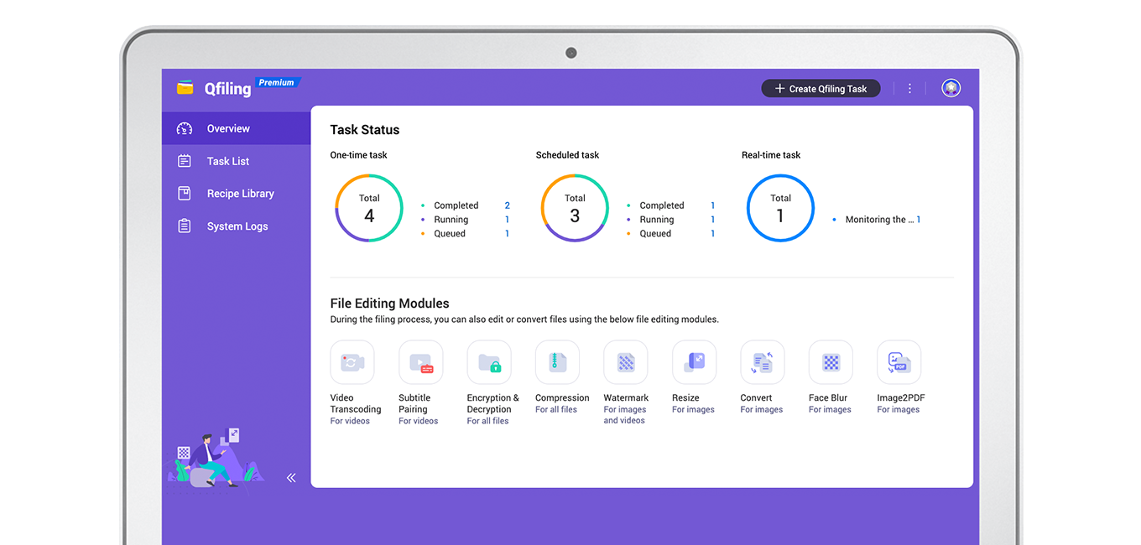Image resolution: width=1141 pixels, height=545 pixels.
Task: Open the Convert module icon
Action: (763, 362)
